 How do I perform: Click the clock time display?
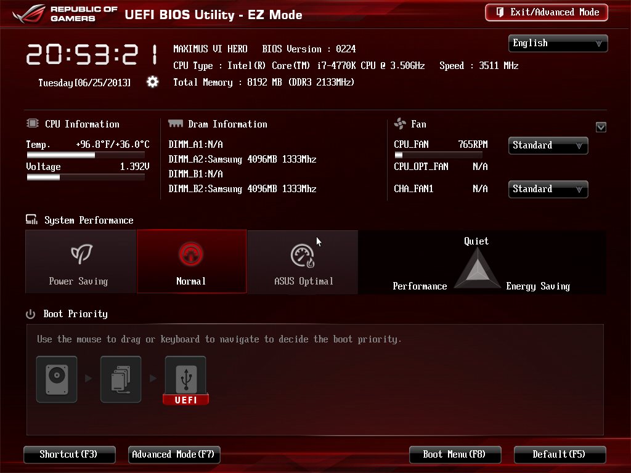92,55
